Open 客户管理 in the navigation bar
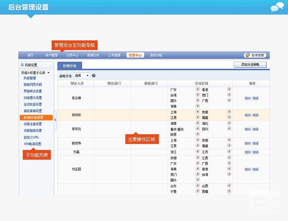288x221 pixels. point(52,55)
